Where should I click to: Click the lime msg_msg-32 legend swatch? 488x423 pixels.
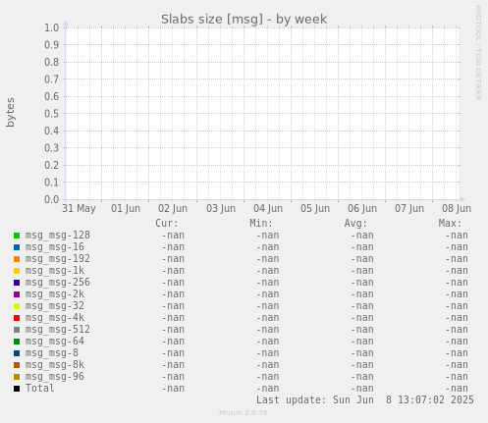[x=17, y=306]
